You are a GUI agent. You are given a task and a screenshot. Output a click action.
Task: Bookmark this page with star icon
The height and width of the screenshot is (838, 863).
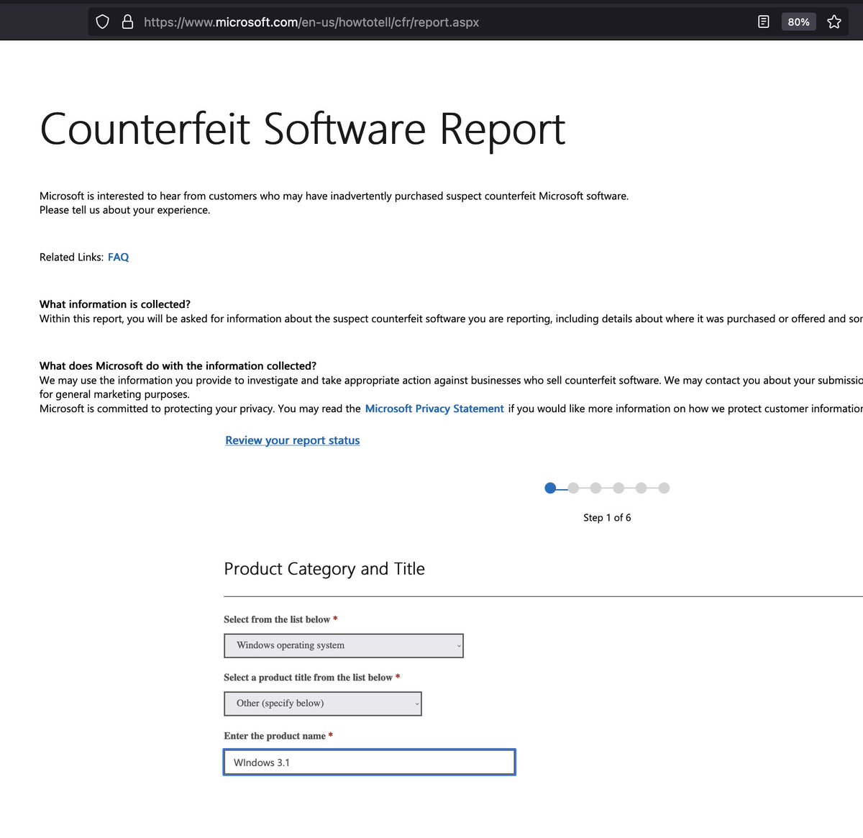[834, 22]
